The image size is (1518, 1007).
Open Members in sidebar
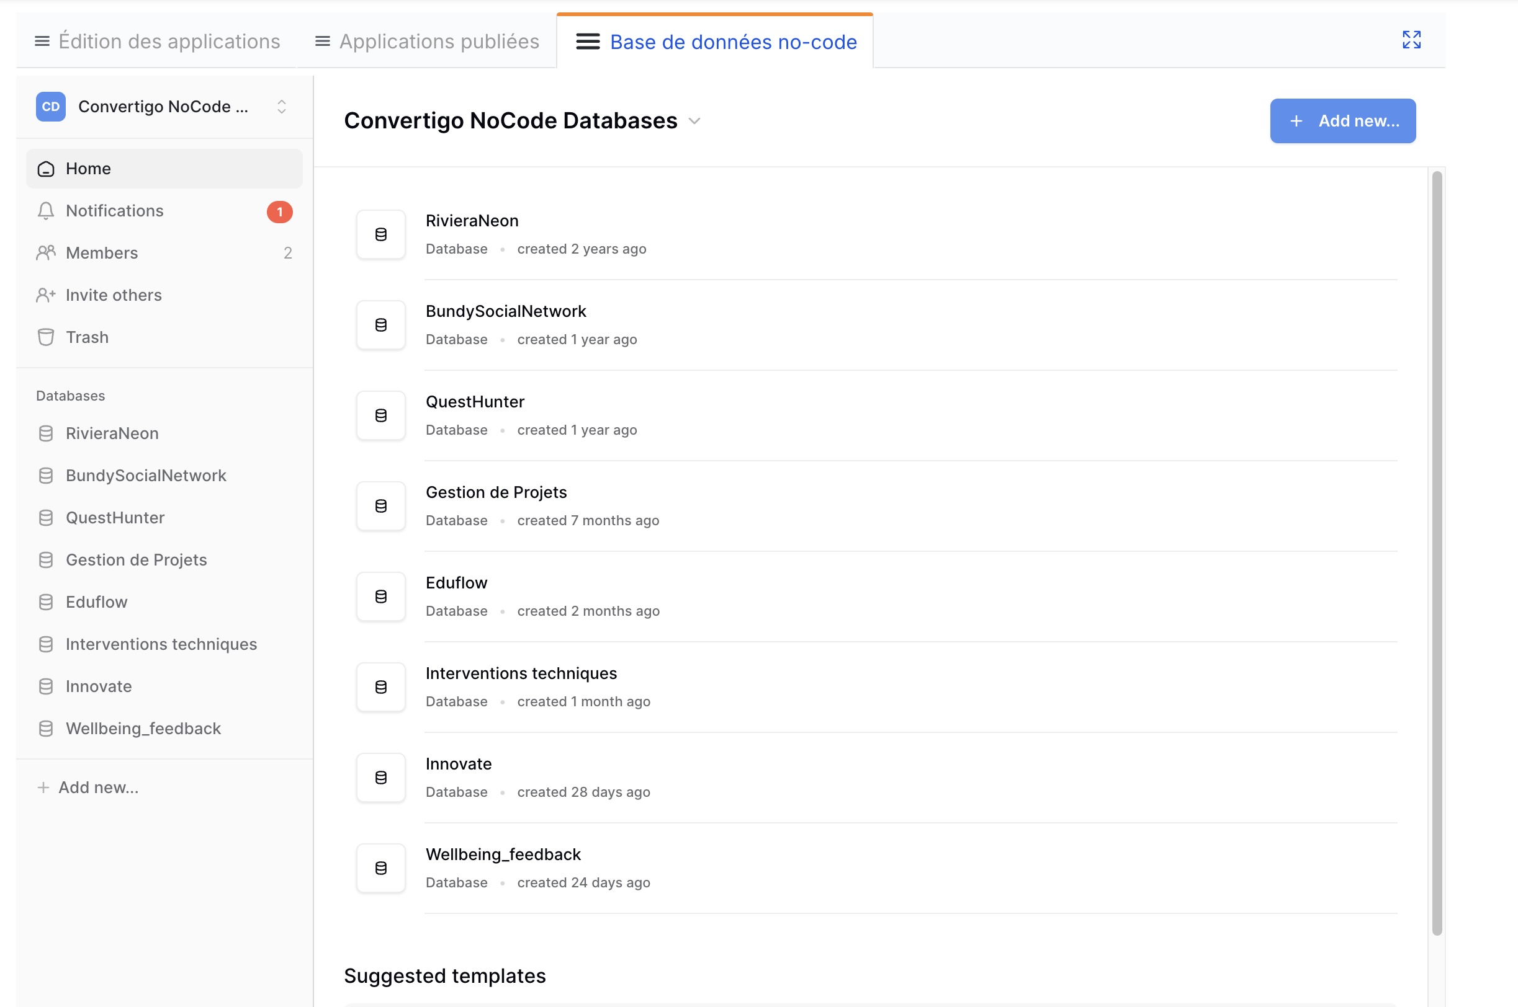pyautogui.click(x=164, y=253)
